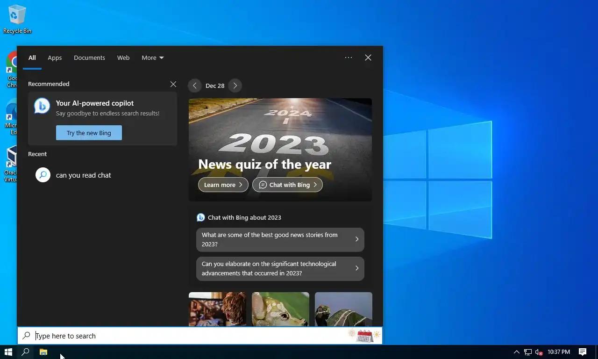This screenshot has width=598, height=359.
Task: Open the Google Chrome desktop shortcut
Action: pyautogui.click(x=12, y=69)
